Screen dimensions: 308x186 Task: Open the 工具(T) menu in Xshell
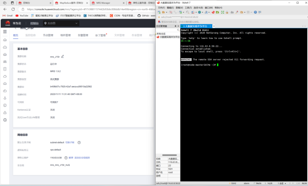[188, 8]
